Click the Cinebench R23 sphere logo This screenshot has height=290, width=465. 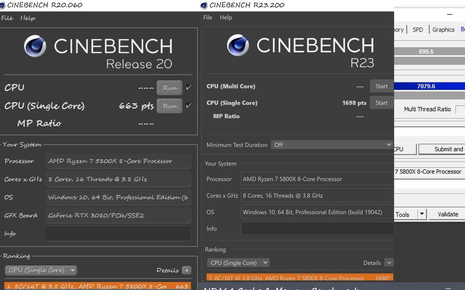pos(238,45)
